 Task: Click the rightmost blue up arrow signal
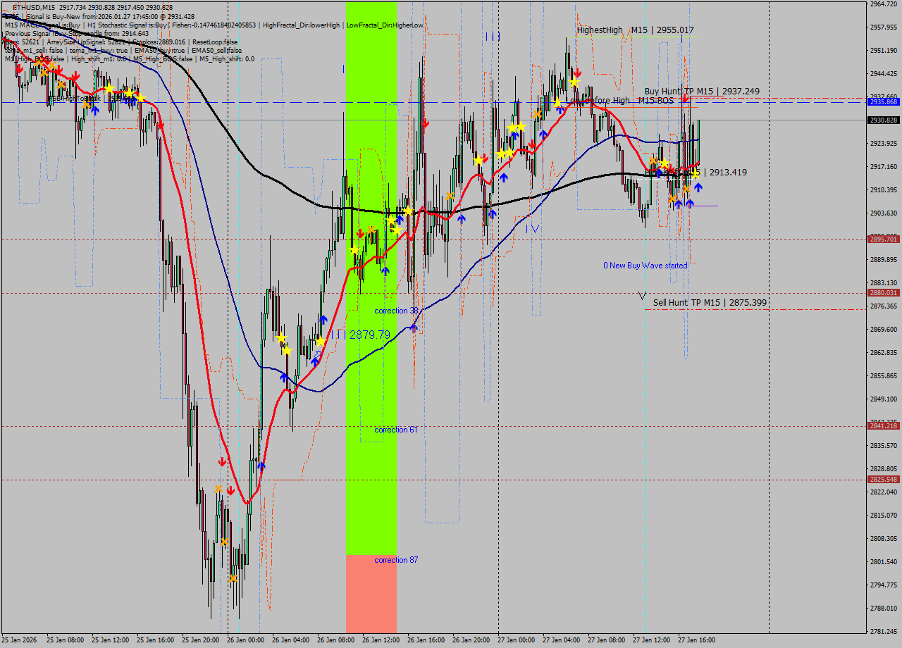698,187
